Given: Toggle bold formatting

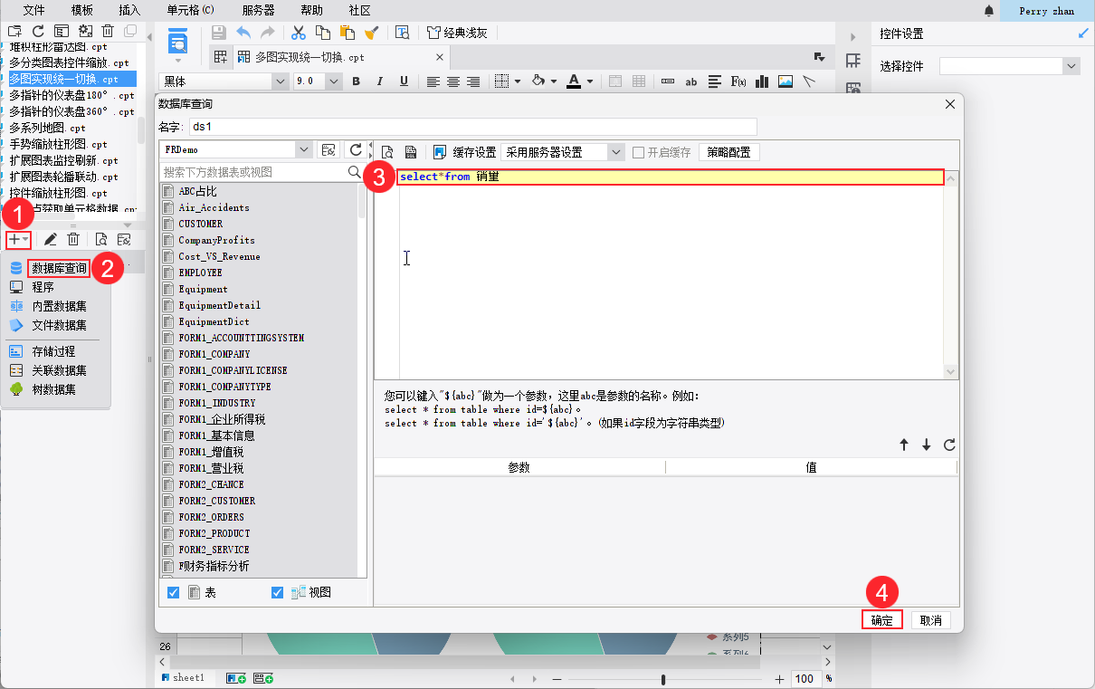Looking at the screenshot, I should point(356,81).
